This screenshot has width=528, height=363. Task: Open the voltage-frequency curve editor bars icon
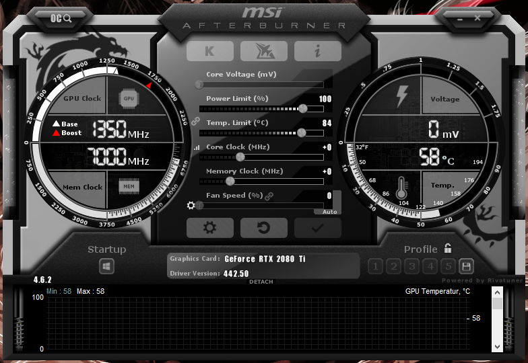(197, 147)
